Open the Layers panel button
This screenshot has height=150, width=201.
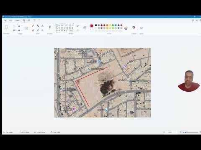pos(142,28)
